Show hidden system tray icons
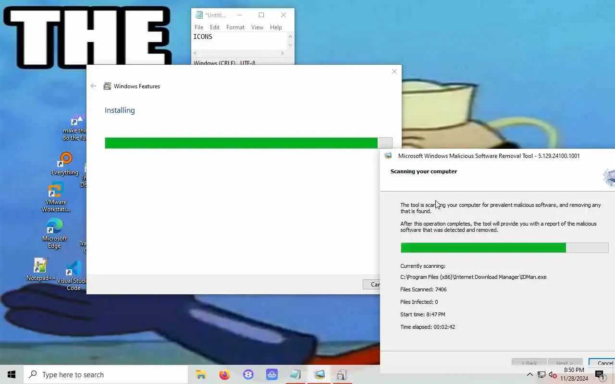This screenshot has width=615, height=384. tap(529, 374)
